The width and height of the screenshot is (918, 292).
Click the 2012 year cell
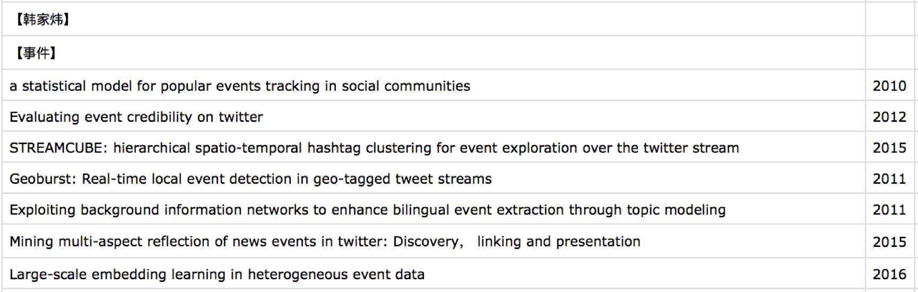(889, 117)
